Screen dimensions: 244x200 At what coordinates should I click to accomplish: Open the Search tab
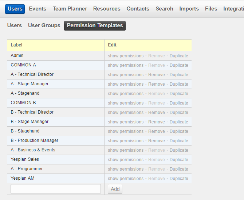[x=164, y=9]
